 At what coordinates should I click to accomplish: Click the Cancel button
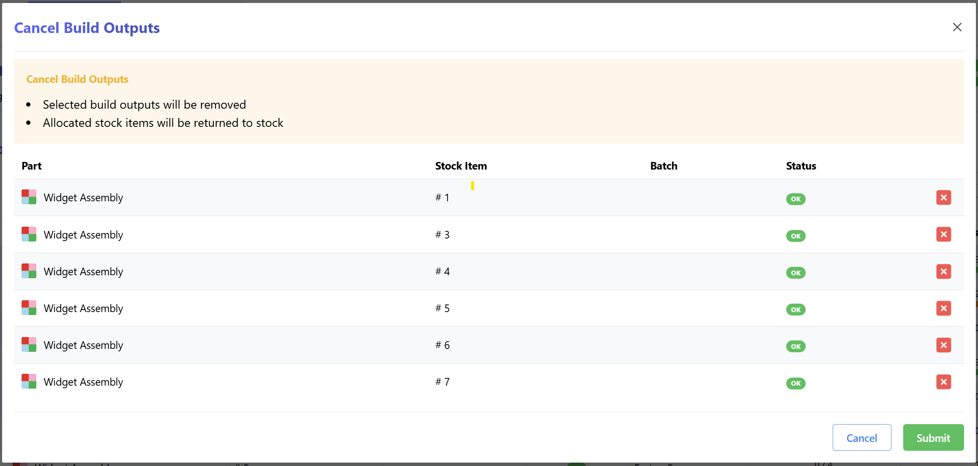coord(861,438)
